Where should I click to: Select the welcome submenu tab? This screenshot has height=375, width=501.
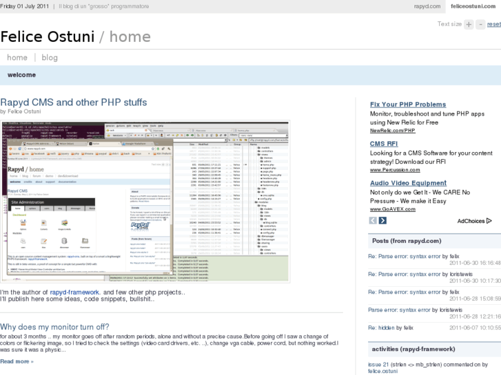point(22,75)
